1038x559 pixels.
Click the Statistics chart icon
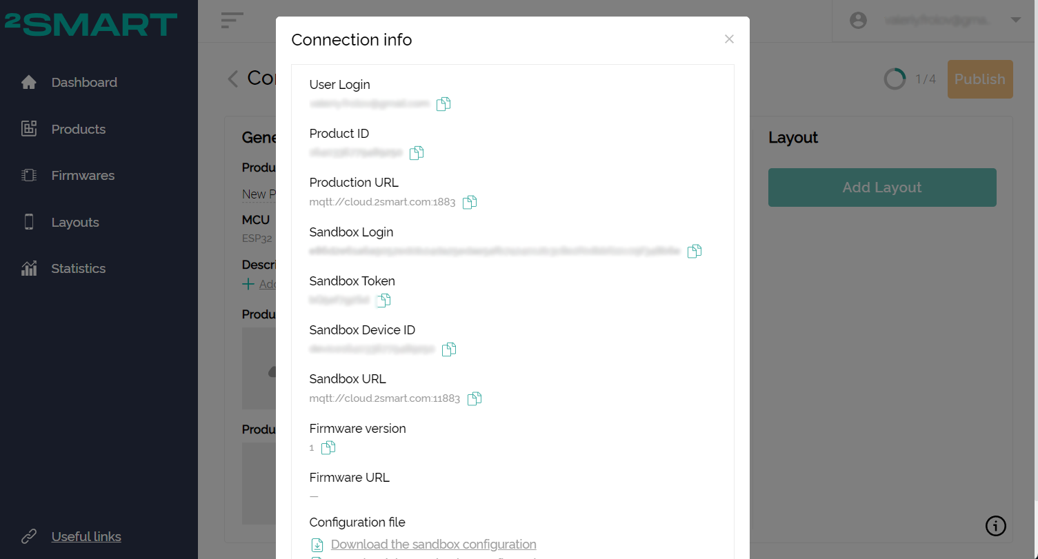point(29,268)
